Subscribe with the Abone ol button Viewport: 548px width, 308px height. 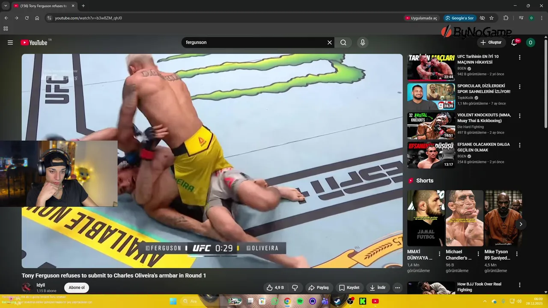[x=77, y=287]
